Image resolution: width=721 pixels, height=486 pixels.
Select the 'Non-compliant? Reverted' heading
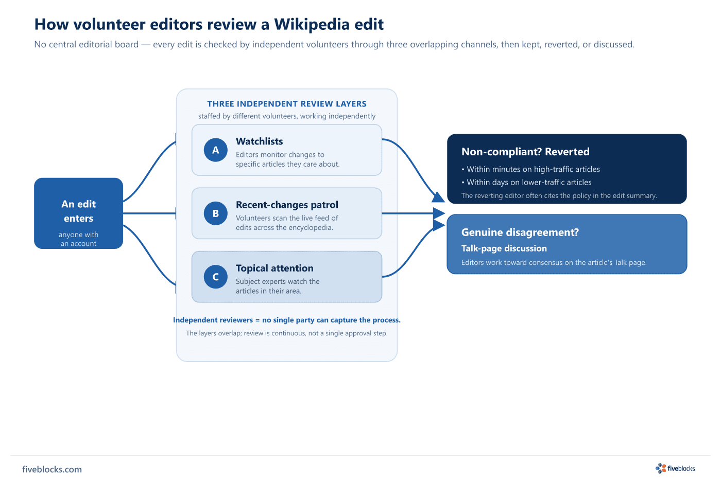tap(525, 152)
